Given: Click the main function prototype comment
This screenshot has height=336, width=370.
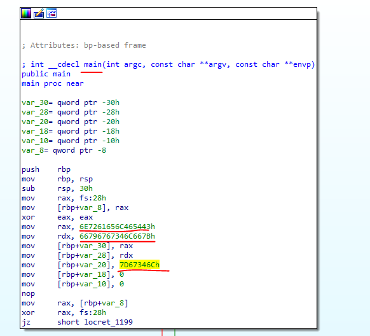Looking at the screenshot, I should click(168, 64).
